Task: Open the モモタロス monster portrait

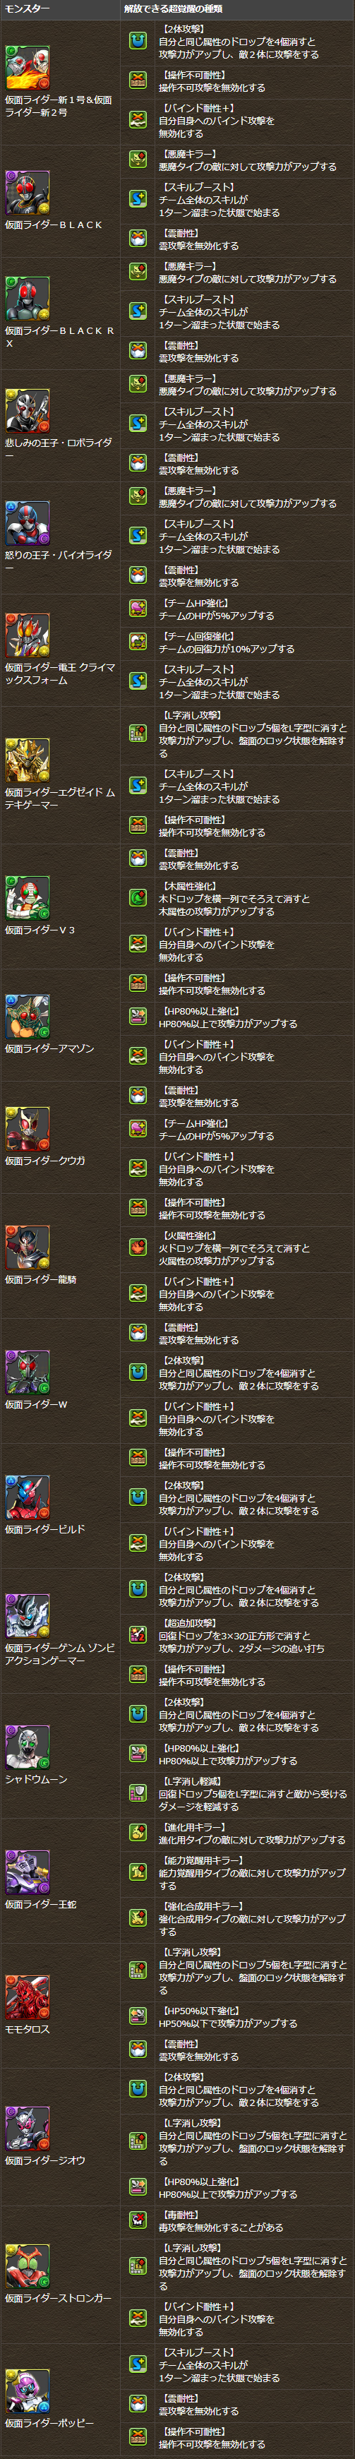Action: click(27, 1998)
